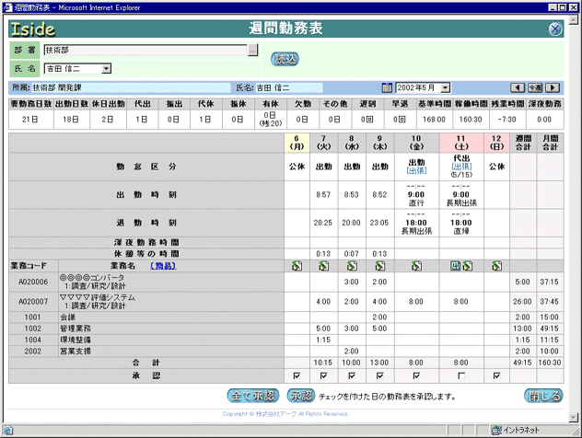Screen dimensions: 582x438
Task: Click the scrollbar down arrow
Action: [574, 418]
